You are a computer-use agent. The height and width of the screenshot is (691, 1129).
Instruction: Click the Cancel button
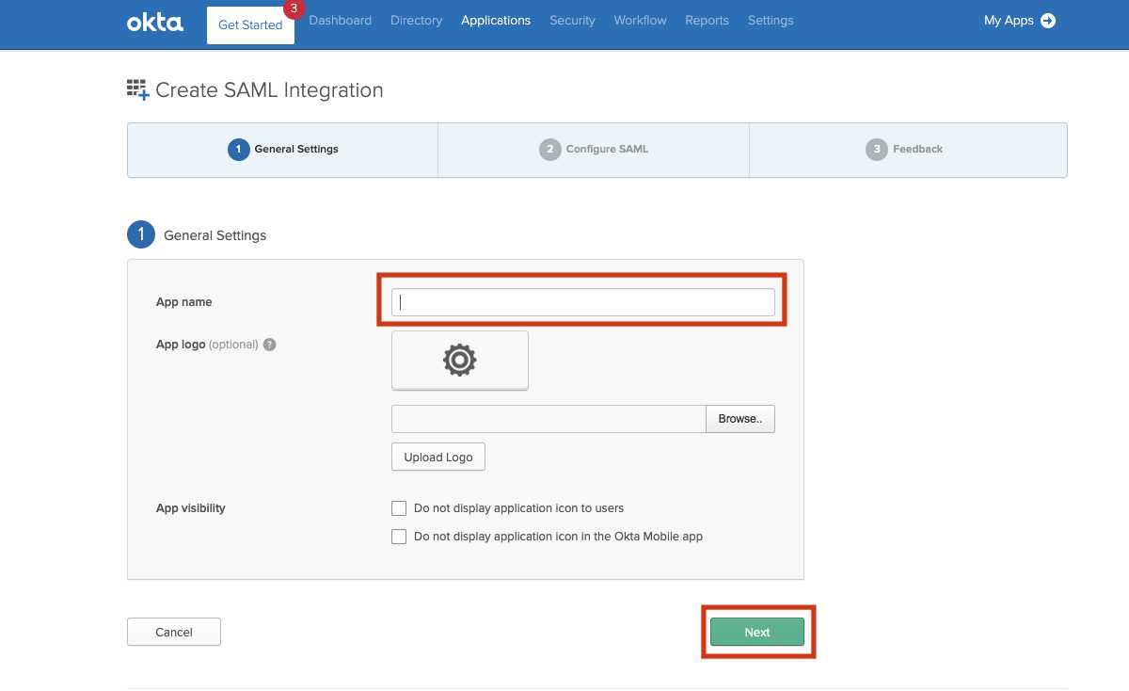pos(174,633)
